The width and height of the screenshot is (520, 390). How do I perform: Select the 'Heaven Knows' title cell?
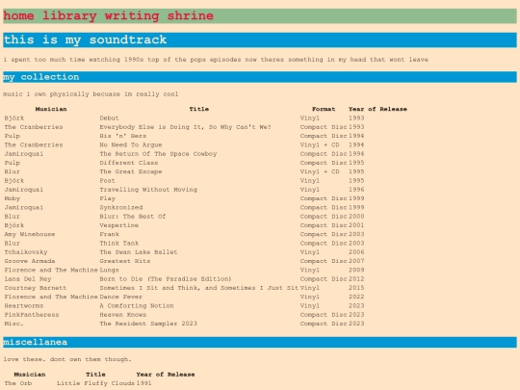(x=122, y=315)
